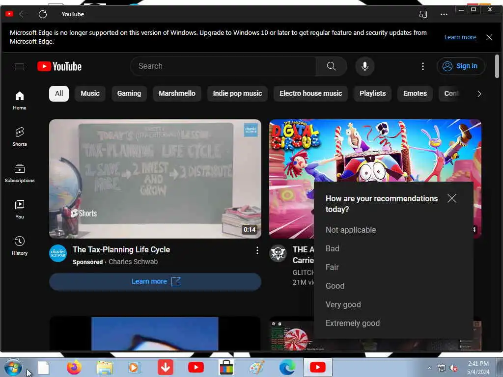This screenshot has width=503, height=377.
Task: Open Microsoft Edge from the taskbar
Action: point(287,367)
